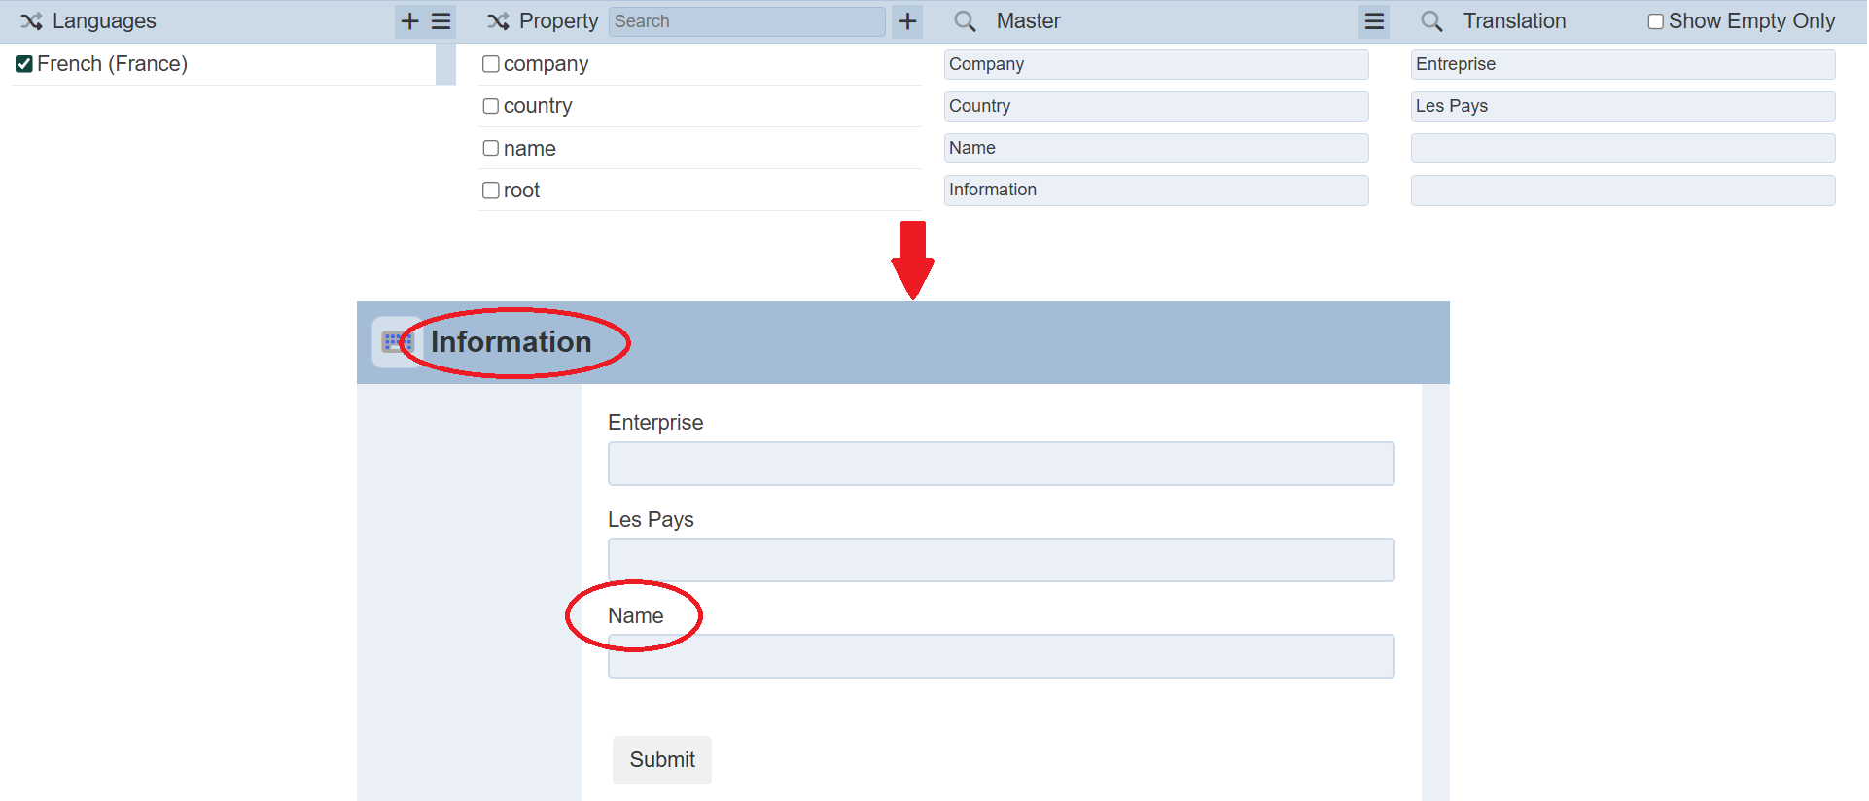Tick the root property checkbox
This screenshot has height=801, width=1869.
[491, 191]
